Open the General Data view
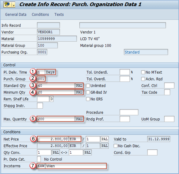 (16, 15)
